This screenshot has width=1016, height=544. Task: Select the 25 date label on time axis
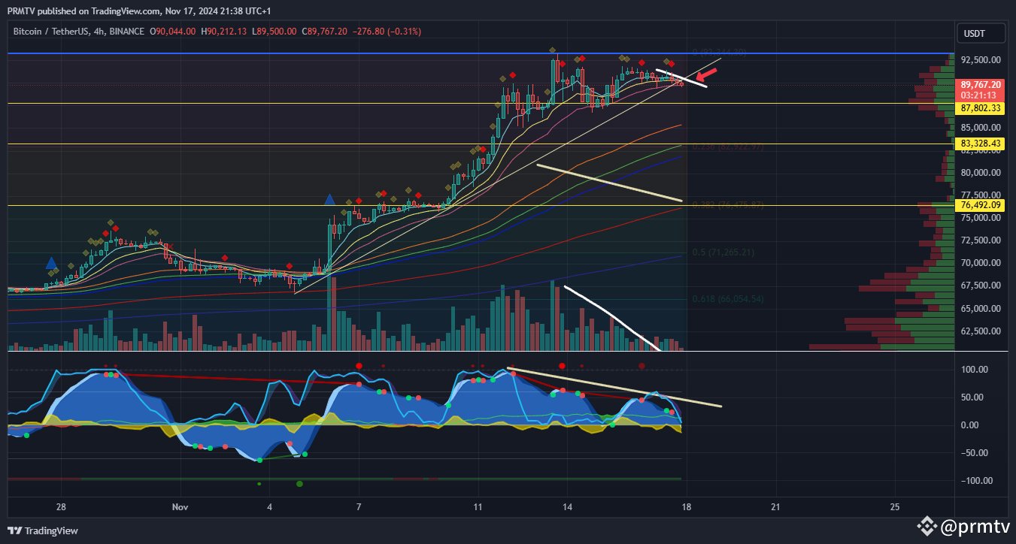(x=895, y=506)
